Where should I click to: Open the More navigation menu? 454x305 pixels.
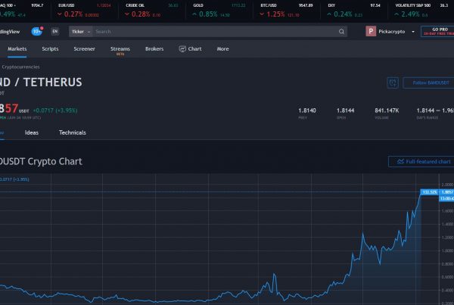(222, 49)
